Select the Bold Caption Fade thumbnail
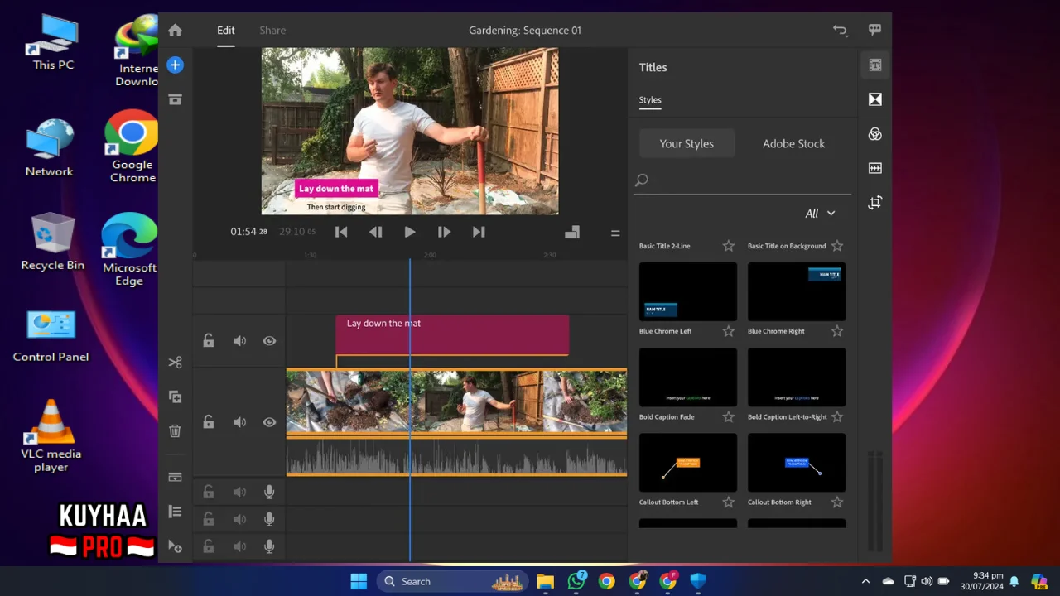The image size is (1060, 596). pyautogui.click(x=688, y=377)
